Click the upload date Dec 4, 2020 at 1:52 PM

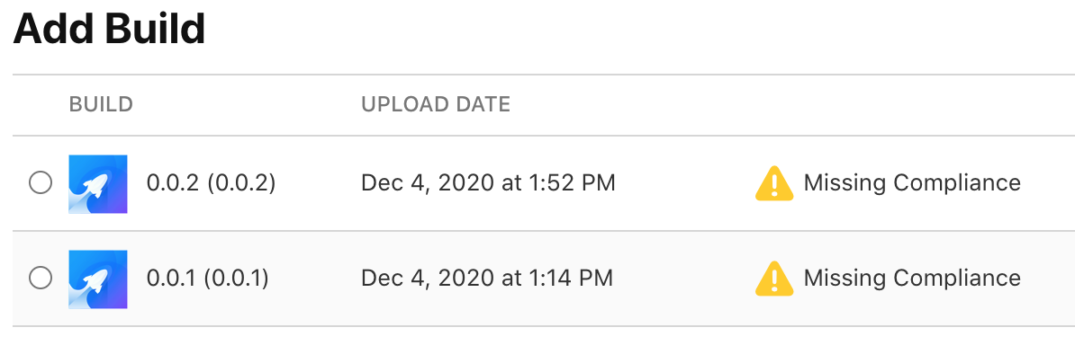click(x=488, y=183)
